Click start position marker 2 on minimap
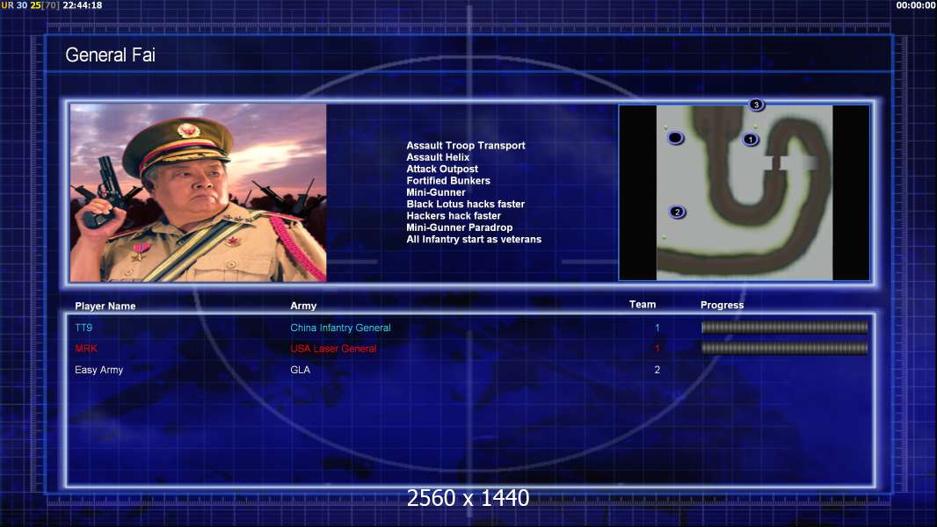The height and width of the screenshot is (527, 937). (x=677, y=212)
